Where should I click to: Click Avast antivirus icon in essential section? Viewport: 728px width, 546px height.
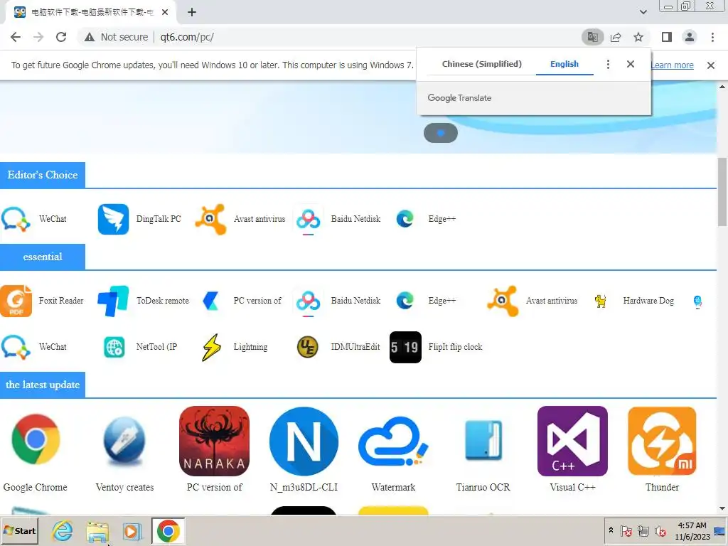pos(503,301)
